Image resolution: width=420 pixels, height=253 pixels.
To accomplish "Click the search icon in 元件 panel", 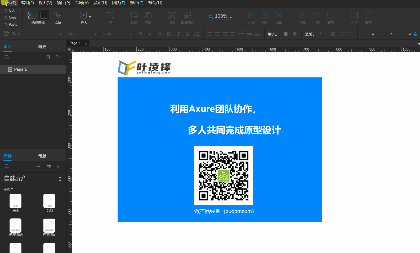I will tap(7, 166).
